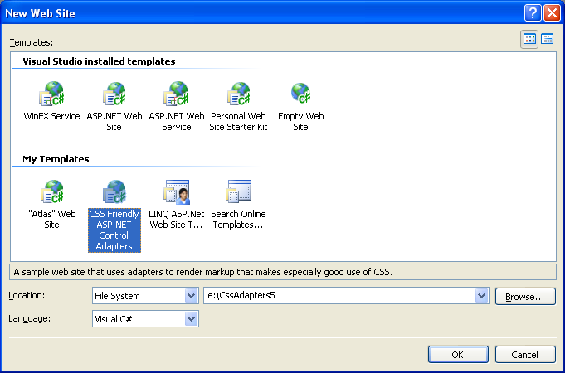
Task: Switch to small icons list view
Action: [548, 39]
